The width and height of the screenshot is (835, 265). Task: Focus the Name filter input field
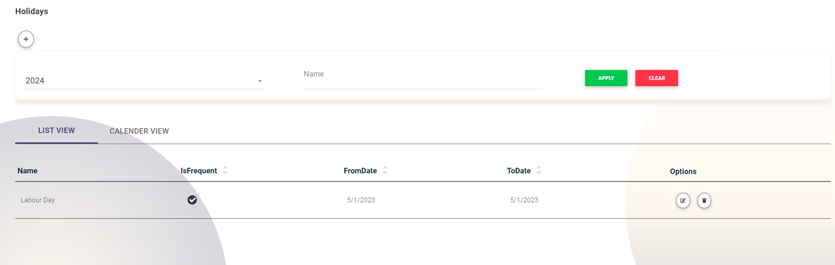point(423,81)
